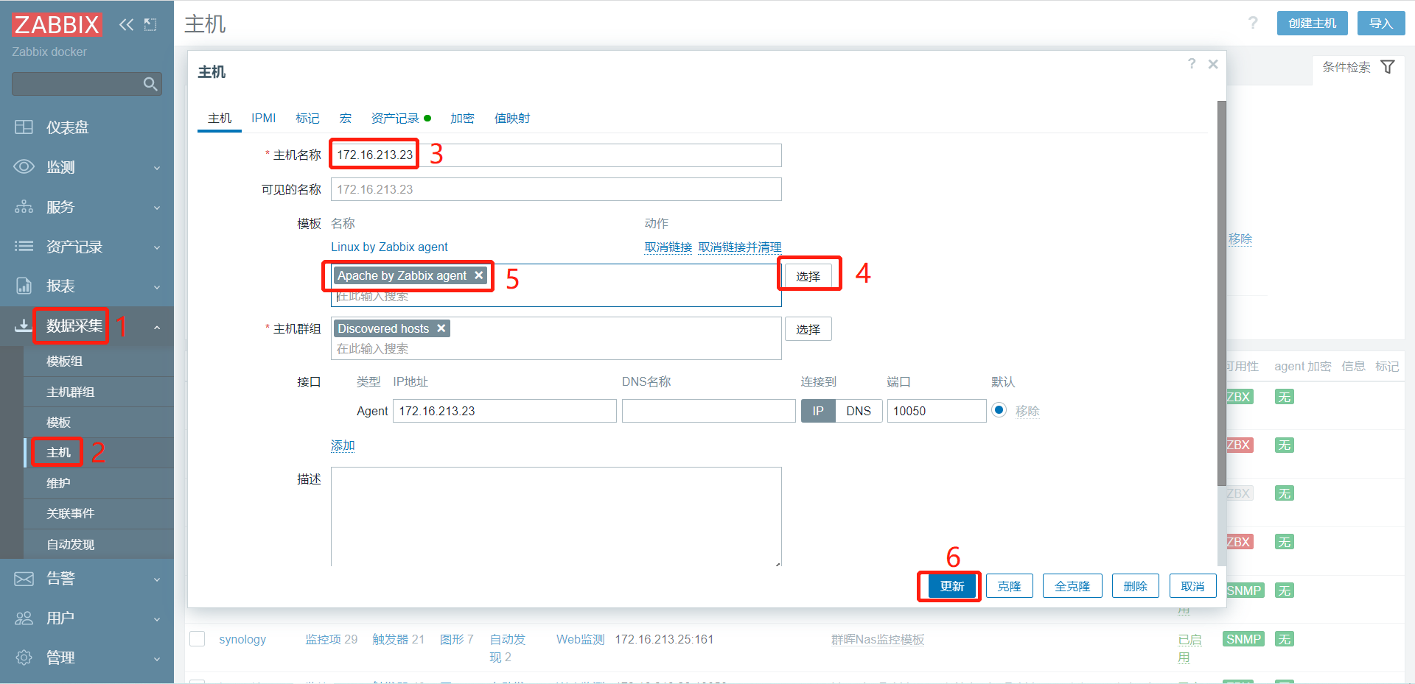The height and width of the screenshot is (684, 1415).
Task: Switch to the 宏 tab
Action: click(345, 118)
